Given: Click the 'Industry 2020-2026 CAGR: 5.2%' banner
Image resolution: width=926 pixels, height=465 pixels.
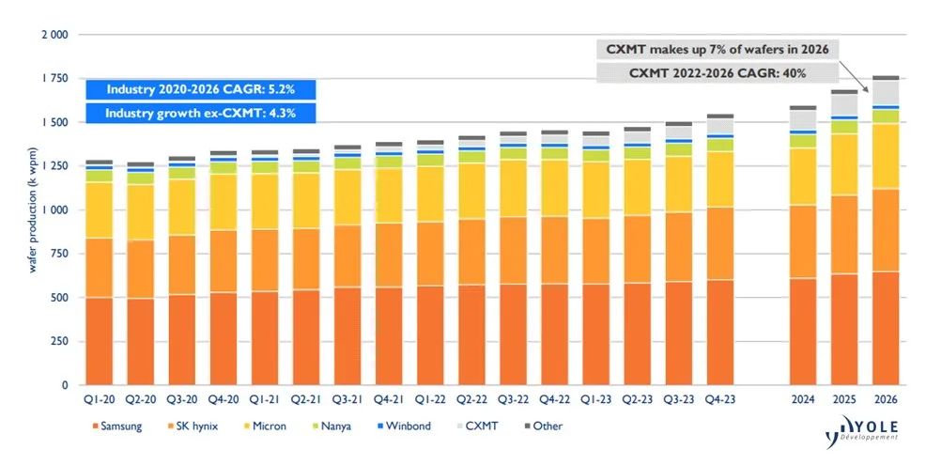Looking at the screenshot, I should point(201,89).
